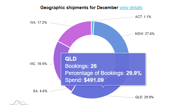Click the Percentage of Bookings tooltip line
Image resolution: width=182 pixels, height=111 pixels.
click(103, 73)
